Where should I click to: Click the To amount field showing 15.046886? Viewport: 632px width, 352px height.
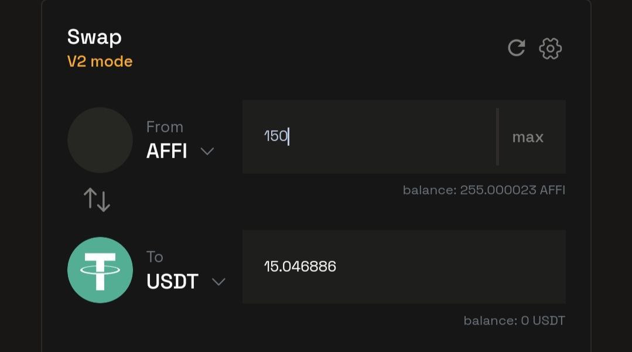click(x=404, y=267)
